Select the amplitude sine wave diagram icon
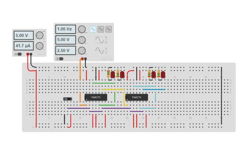Screen dimensions: 248x155 tap(101, 40)
